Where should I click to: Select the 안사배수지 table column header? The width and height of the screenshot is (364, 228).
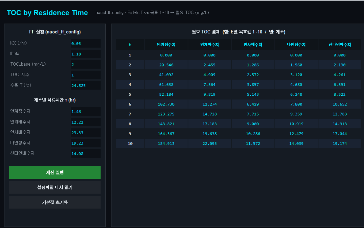[253, 45]
